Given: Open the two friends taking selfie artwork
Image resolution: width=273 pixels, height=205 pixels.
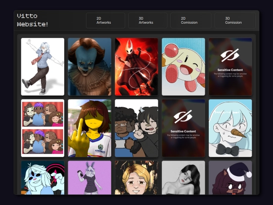Looking at the screenshot, I should (136, 128).
